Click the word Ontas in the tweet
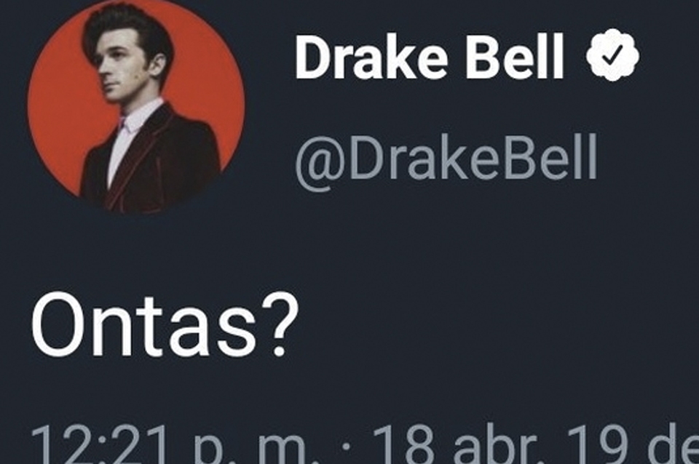Image resolution: width=699 pixels, height=464 pixels. [x=142, y=324]
